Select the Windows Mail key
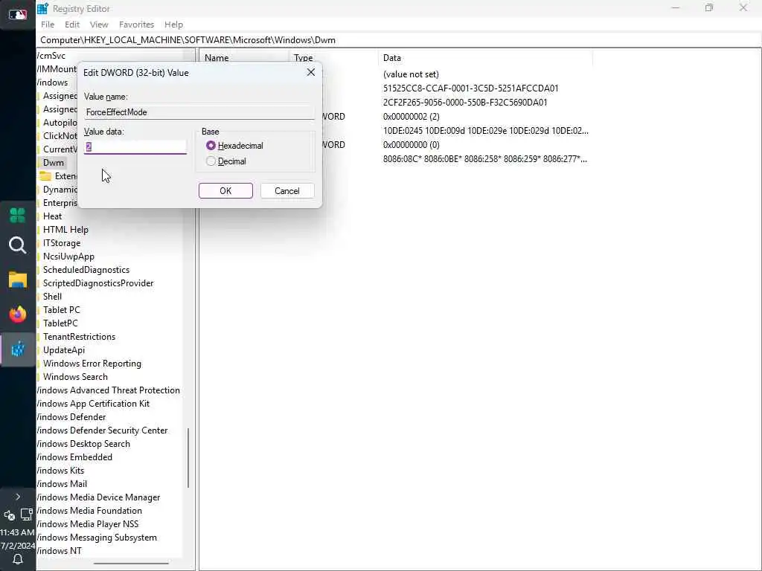 (x=62, y=483)
